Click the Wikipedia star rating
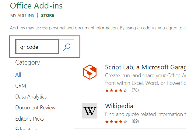Viewport: 186px width, 130px height. pyautogui.click(x=116, y=122)
